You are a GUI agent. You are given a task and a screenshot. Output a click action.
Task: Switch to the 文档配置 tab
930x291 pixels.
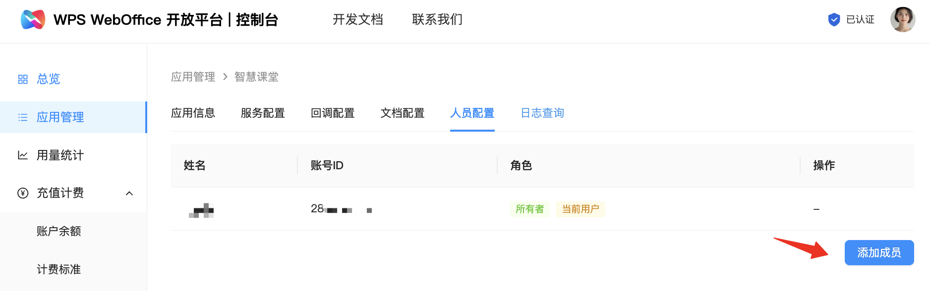tap(403, 113)
